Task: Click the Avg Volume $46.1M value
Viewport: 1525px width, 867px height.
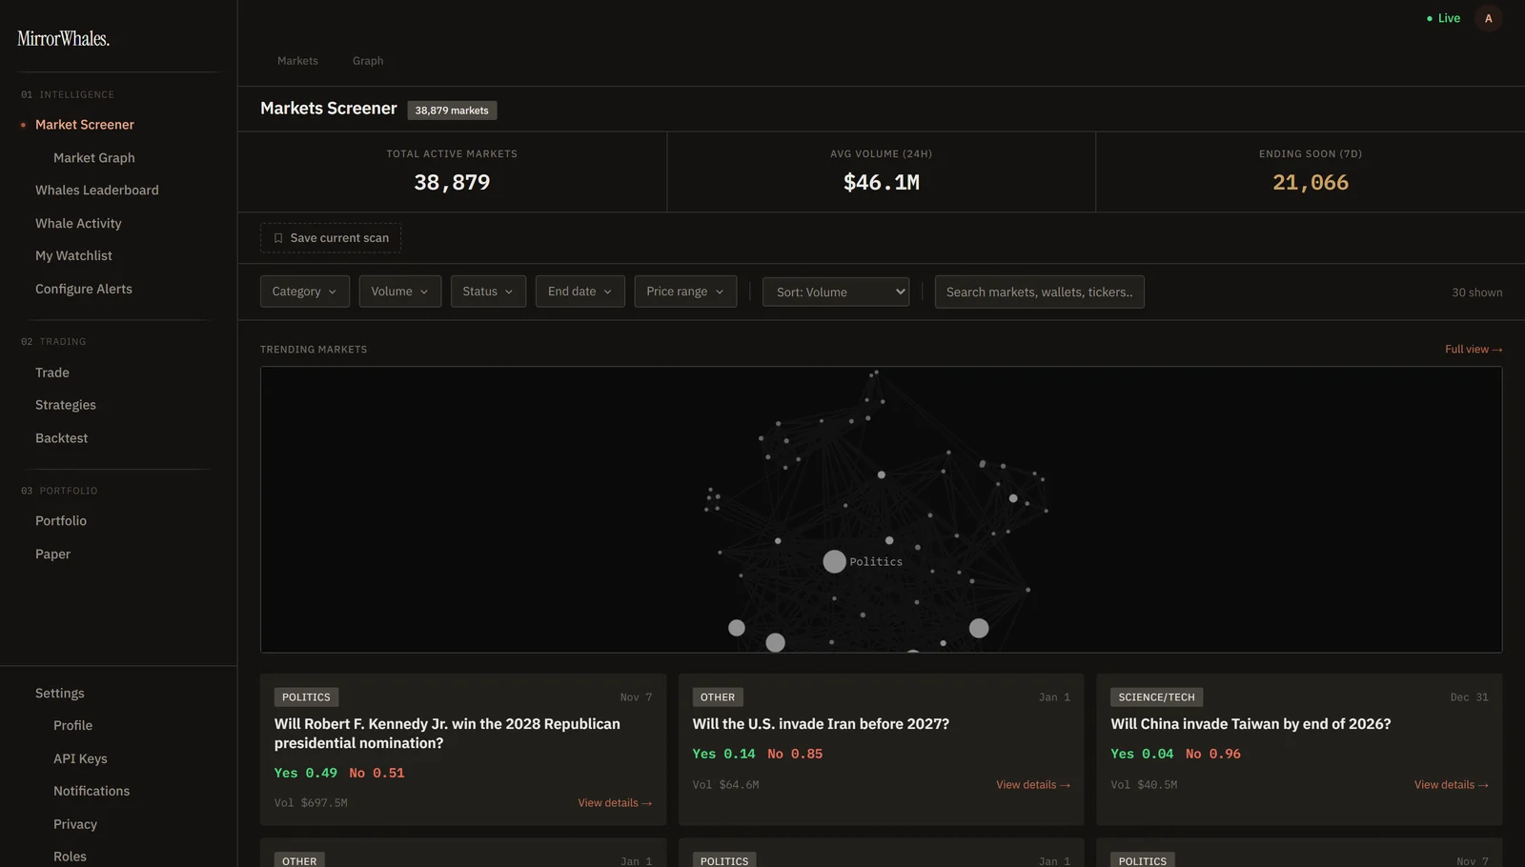Action: [x=882, y=183]
